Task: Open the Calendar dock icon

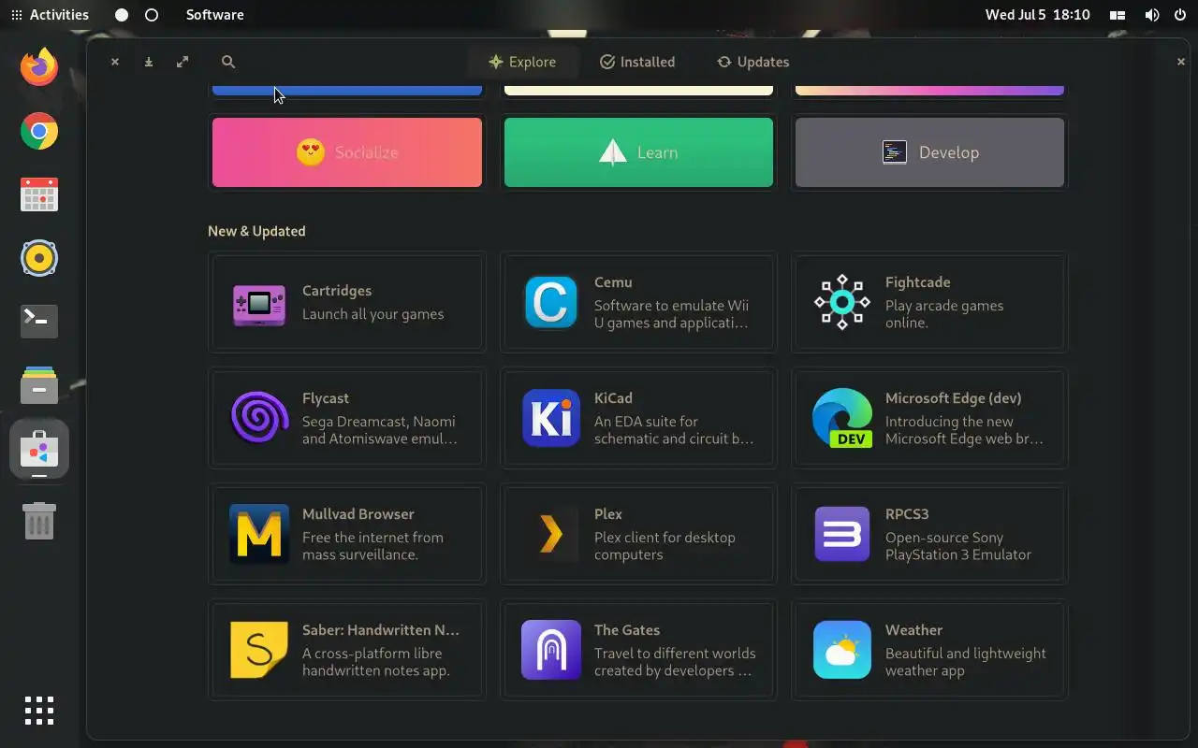Action: point(39,194)
